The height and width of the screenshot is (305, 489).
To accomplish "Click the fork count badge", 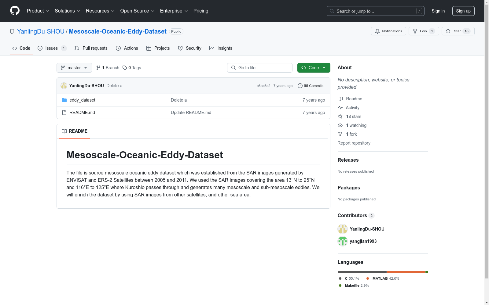I will pyautogui.click(x=432, y=31).
